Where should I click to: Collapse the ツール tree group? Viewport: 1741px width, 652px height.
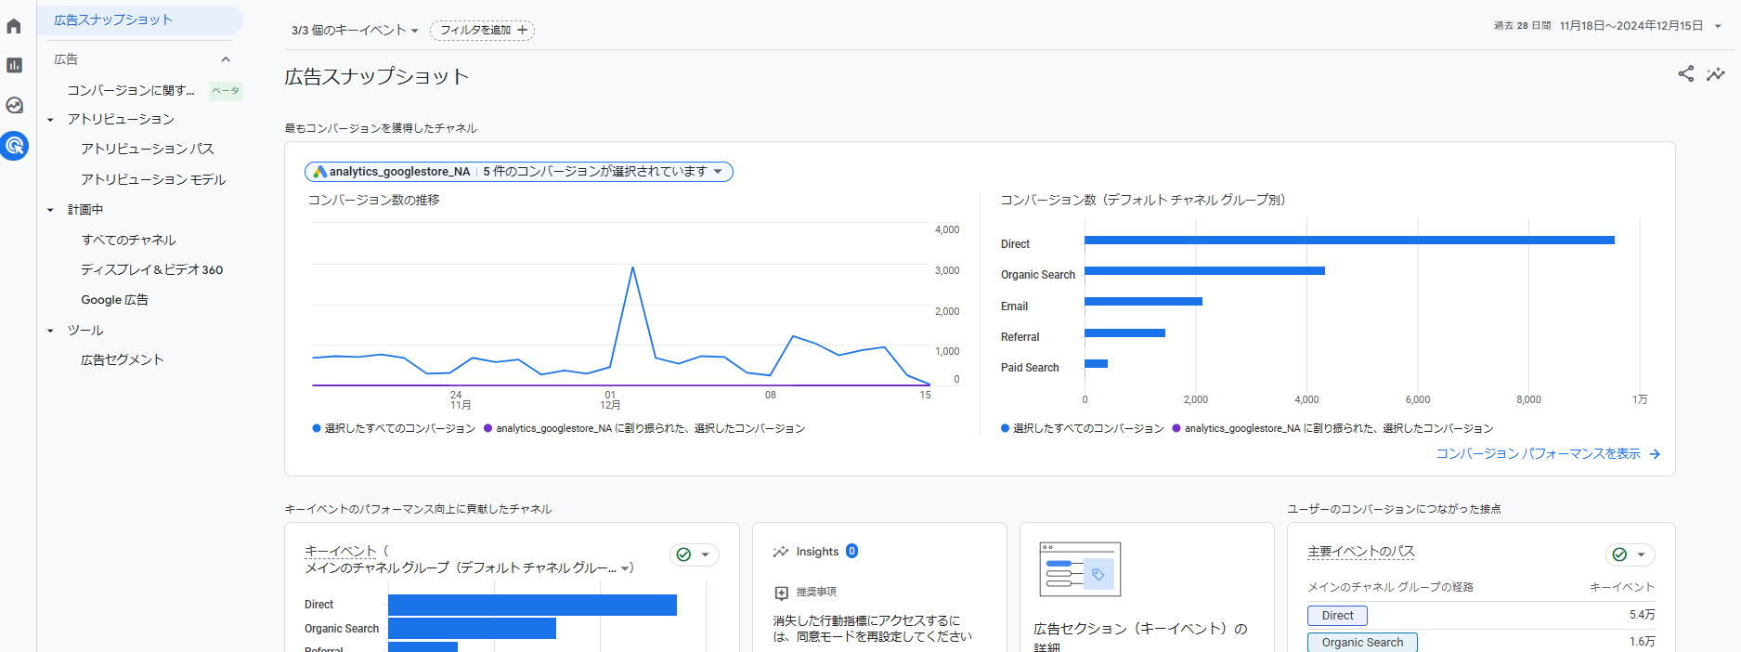51,331
